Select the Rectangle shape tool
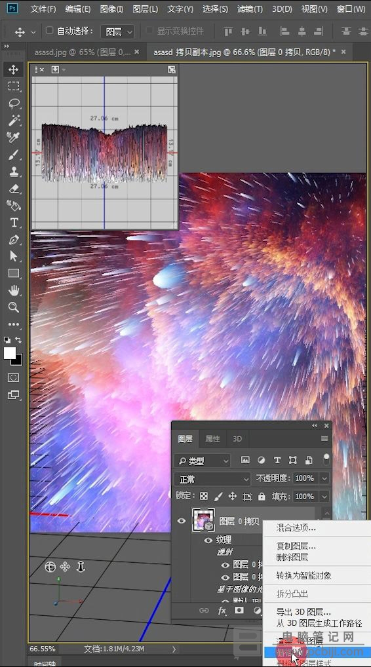 [x=14, y=273]
